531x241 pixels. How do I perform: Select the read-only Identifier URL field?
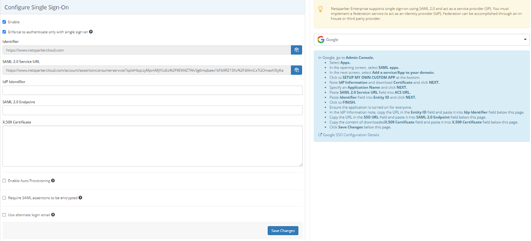click(146, 50)
